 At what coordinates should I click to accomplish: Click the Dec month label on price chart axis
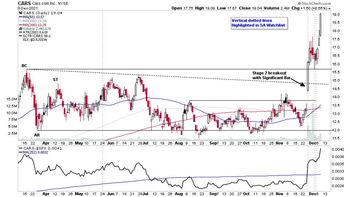[x=312, y=143]
